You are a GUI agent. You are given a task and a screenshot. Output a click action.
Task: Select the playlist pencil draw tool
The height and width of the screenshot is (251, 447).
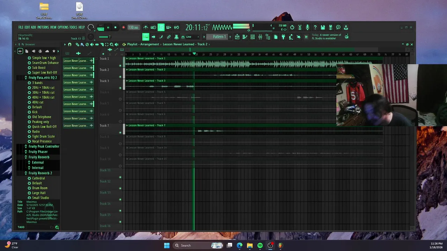click(77, 44)
